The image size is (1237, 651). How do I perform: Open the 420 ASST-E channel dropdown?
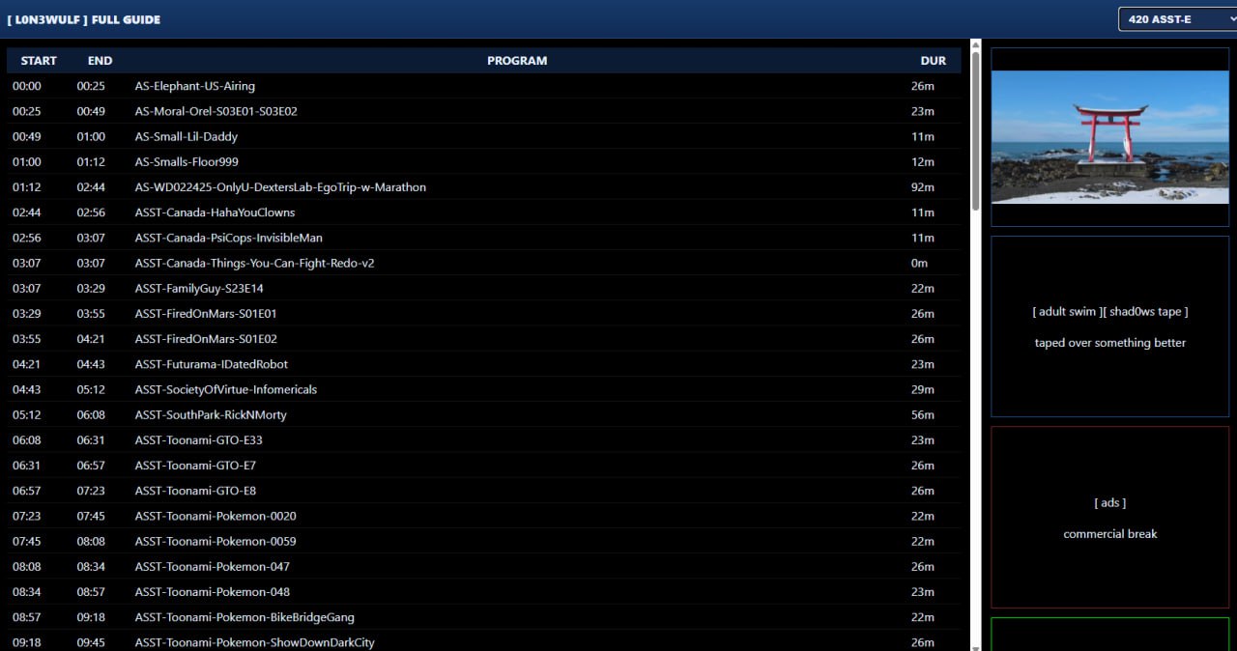[x=1176, y=19]
